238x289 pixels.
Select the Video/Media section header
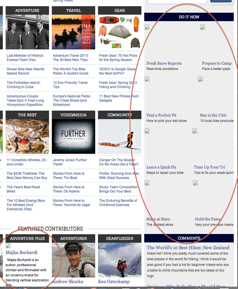[x=73, y=115]
